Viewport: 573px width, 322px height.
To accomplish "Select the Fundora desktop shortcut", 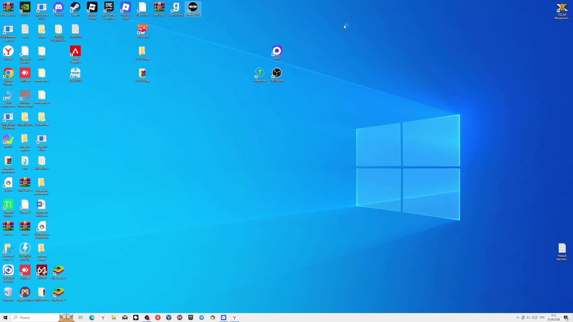I will pyautogui.click(x=25, y=98).
